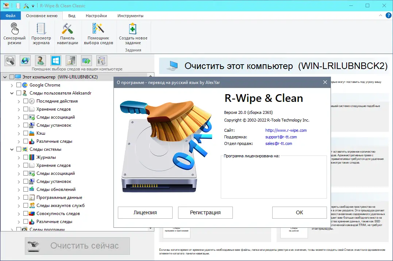393x261 pixels.
Task: Collapse the Следы системы node
Action: pos(12,149)
